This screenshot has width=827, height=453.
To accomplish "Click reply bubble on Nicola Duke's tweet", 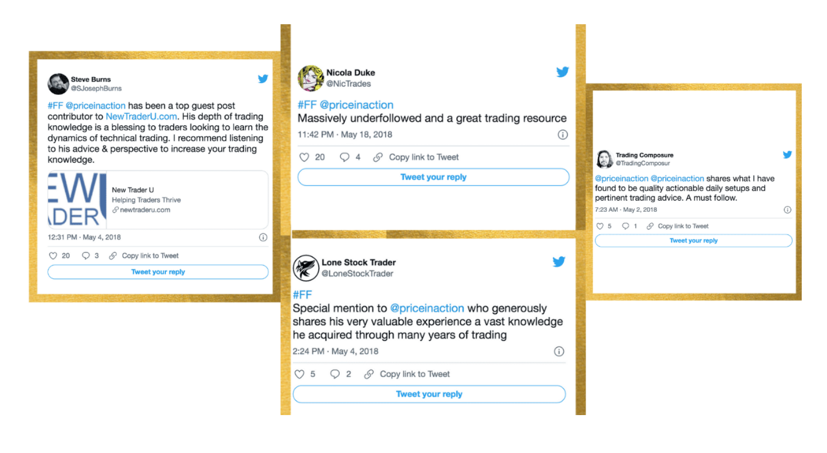I will click(344, 157).
